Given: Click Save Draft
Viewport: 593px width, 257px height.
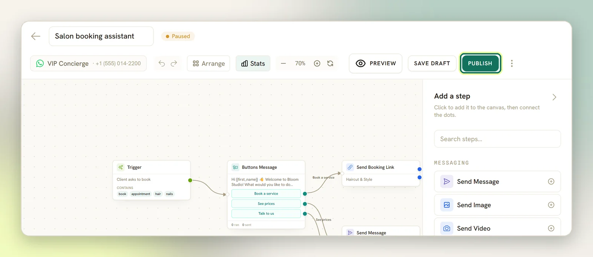Looking at the screenshot, I should coord(432,63).
